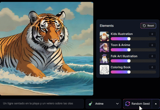Click the generated tiger image
The height and width of the screenshot is (110, 160).
coord(46,48)
